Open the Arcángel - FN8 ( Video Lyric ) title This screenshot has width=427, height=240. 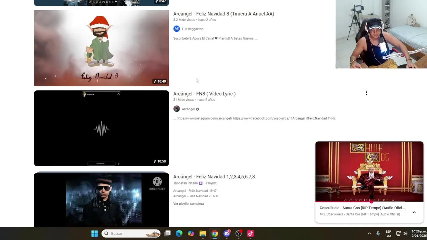pyautogui.click(x=204, y=94)
